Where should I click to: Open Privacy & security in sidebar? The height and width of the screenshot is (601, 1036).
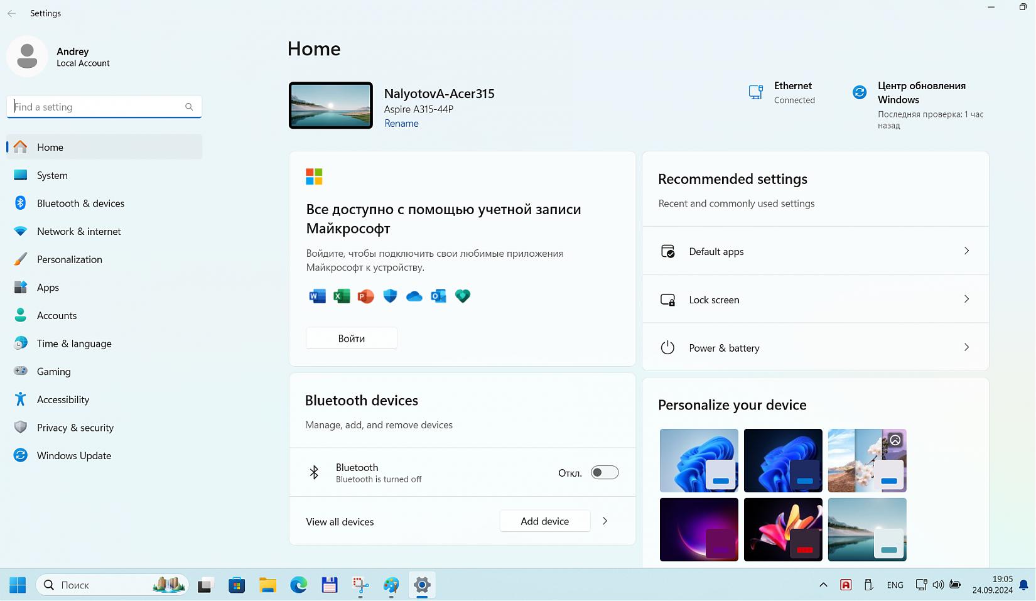[x=104, y=428]
